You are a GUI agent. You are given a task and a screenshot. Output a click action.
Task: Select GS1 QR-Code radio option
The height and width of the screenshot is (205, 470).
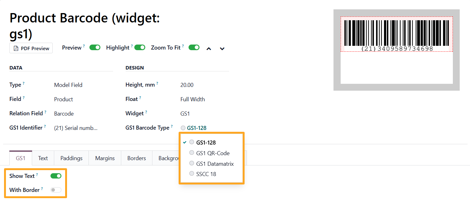tap(209, 153)
